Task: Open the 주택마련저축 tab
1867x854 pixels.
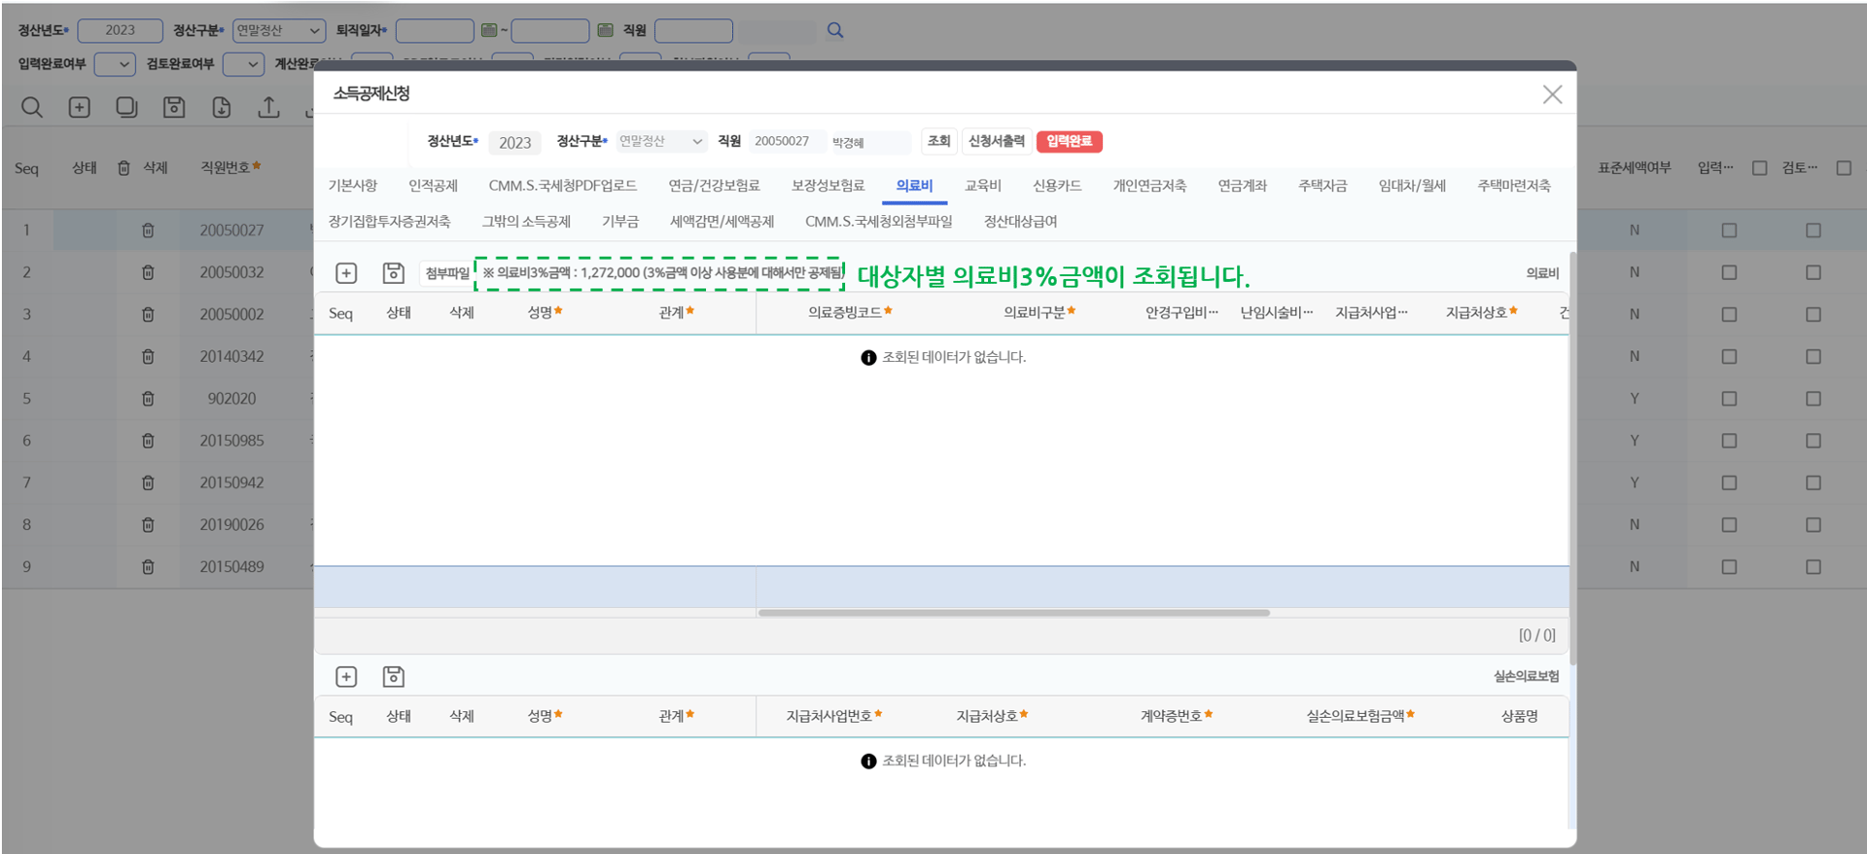Action: (x=1514, y=186)
